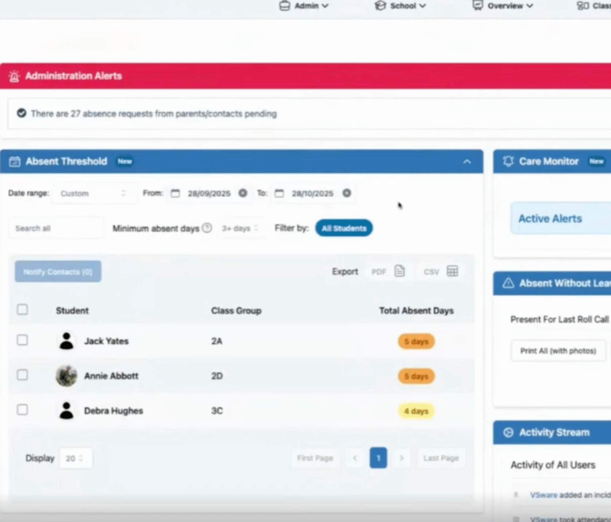Click Debra Hughes avatar icon
Image resolution: width=611 pixels, height=522 pixels.
pos(66,411)
